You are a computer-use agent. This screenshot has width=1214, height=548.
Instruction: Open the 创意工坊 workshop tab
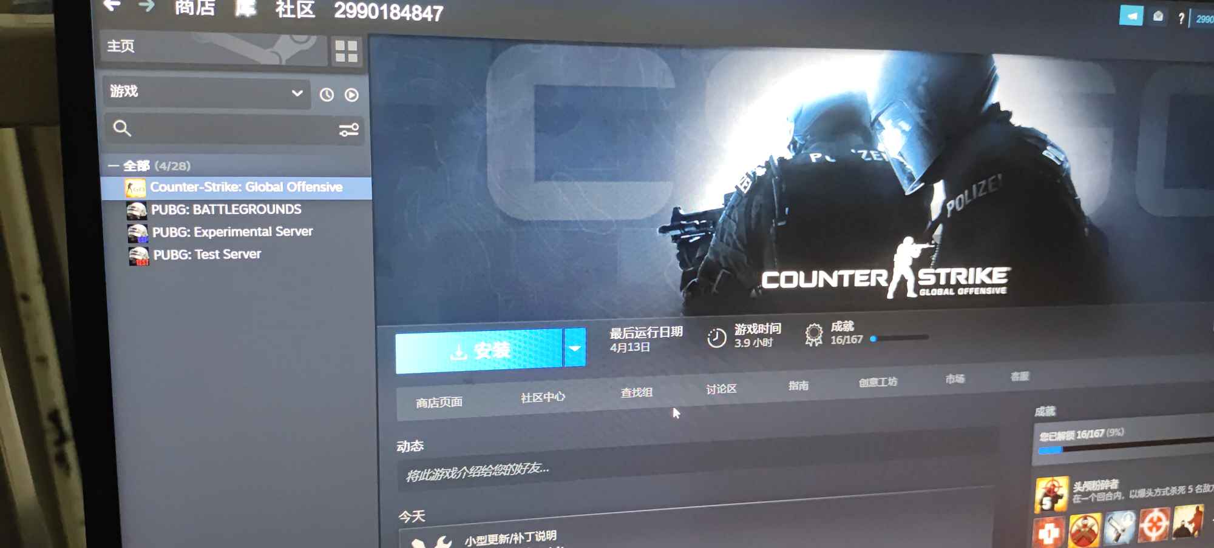878,382
